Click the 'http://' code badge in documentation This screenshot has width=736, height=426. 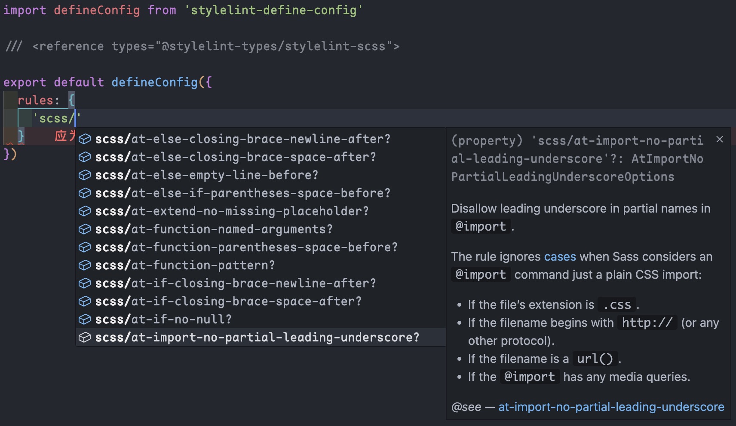[647, 323]
